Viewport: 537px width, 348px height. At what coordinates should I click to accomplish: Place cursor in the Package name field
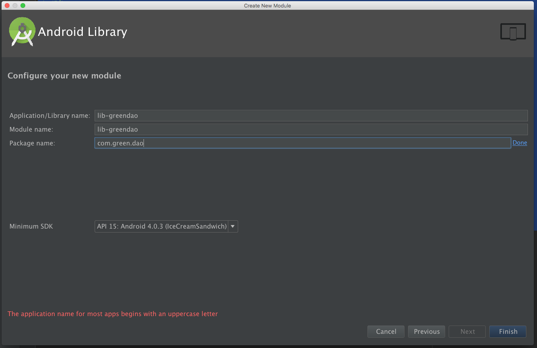point(302,143)
